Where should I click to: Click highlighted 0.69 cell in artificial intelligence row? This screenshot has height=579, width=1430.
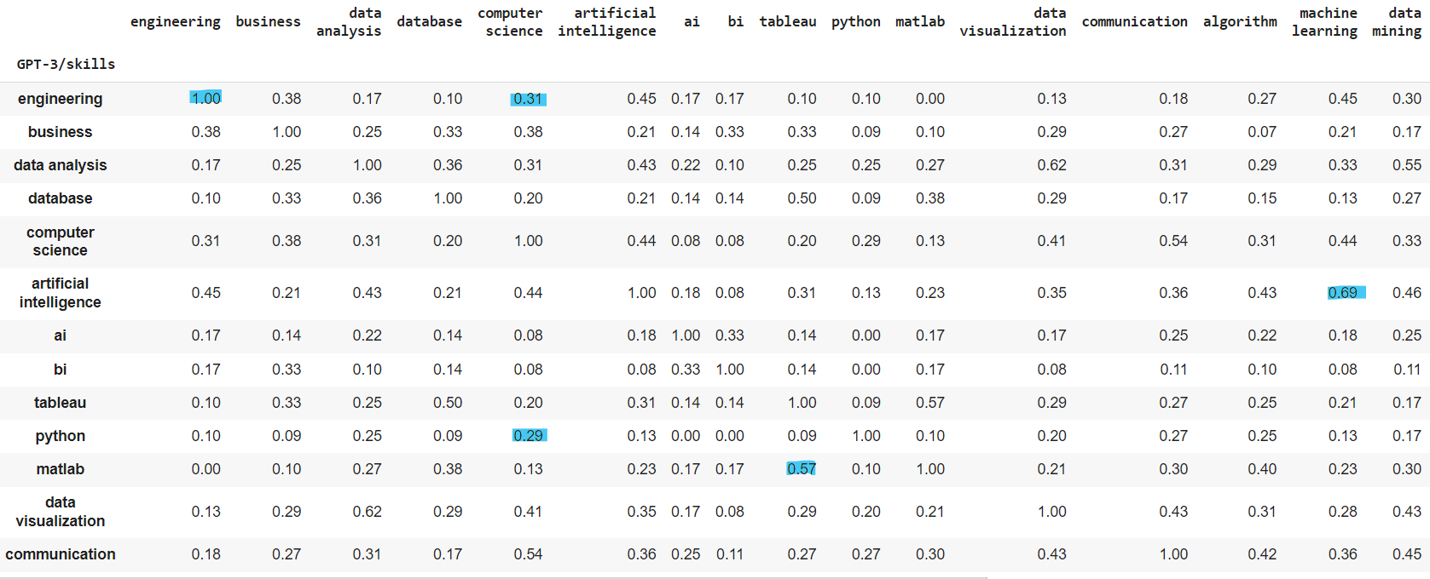point(1346,293)
